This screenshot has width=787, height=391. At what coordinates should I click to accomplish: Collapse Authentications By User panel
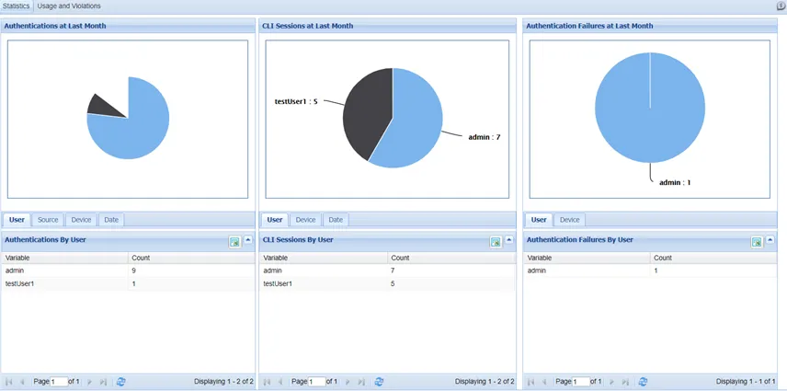click(248, 240)
